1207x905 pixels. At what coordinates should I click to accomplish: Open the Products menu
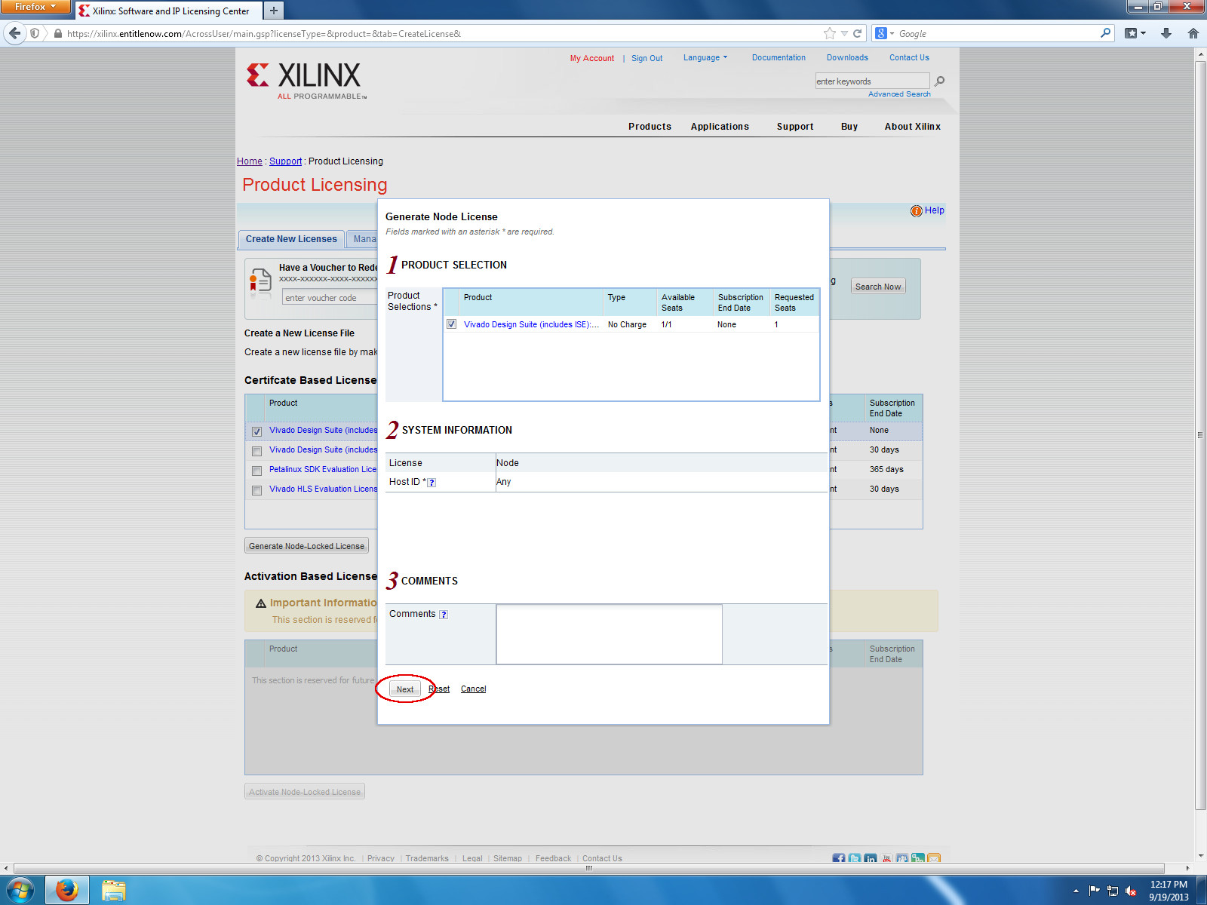[x=650, y=126]
